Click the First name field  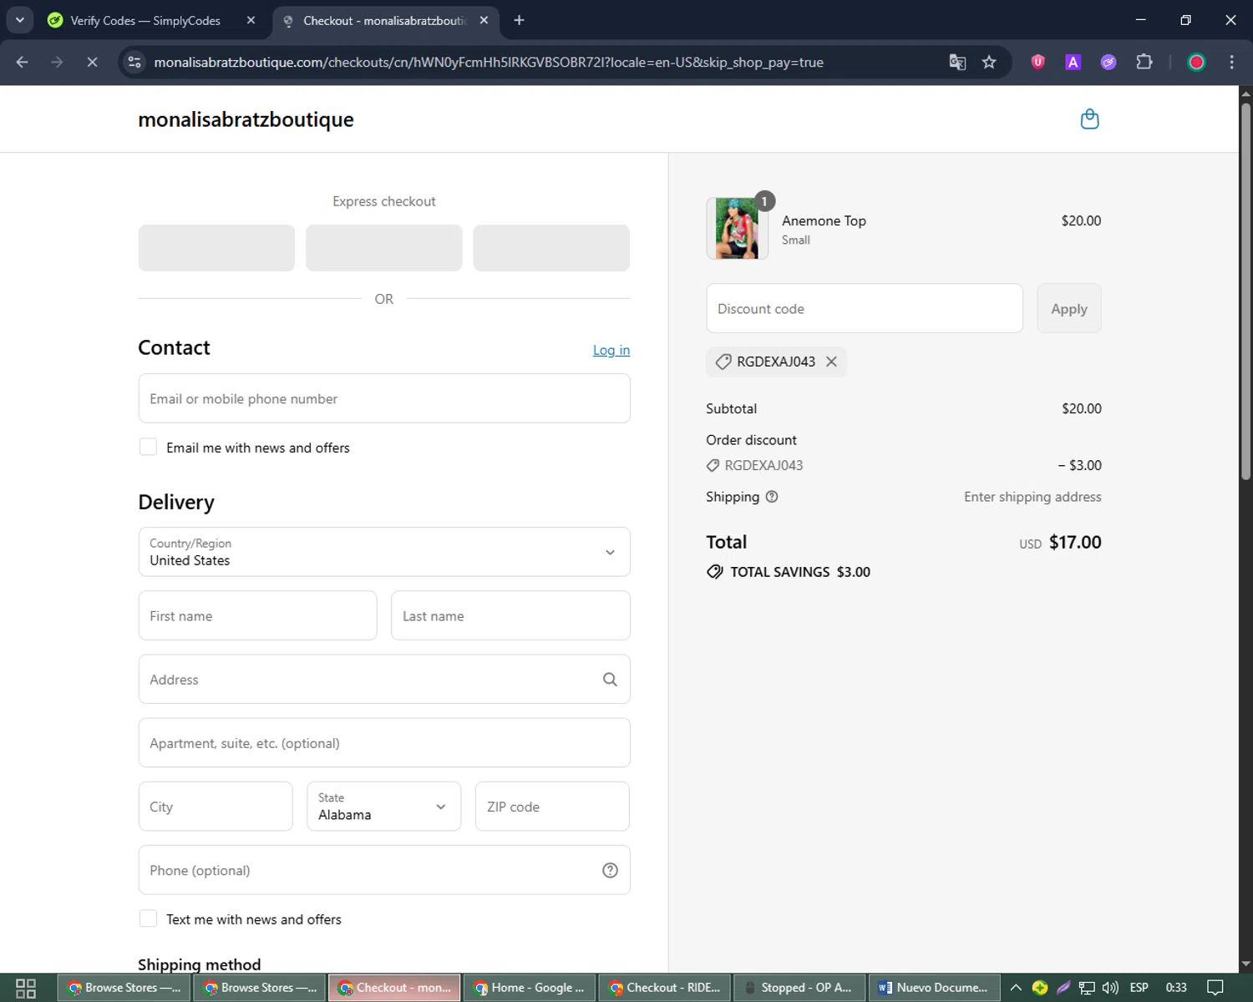coord(257,615)
